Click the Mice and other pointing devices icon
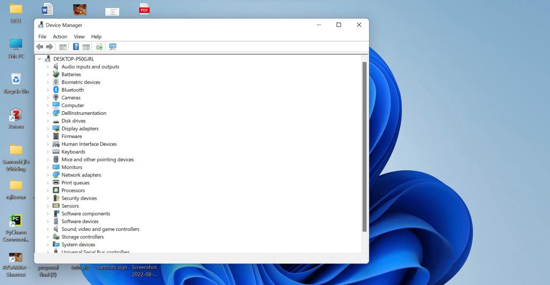 point(56,159)
